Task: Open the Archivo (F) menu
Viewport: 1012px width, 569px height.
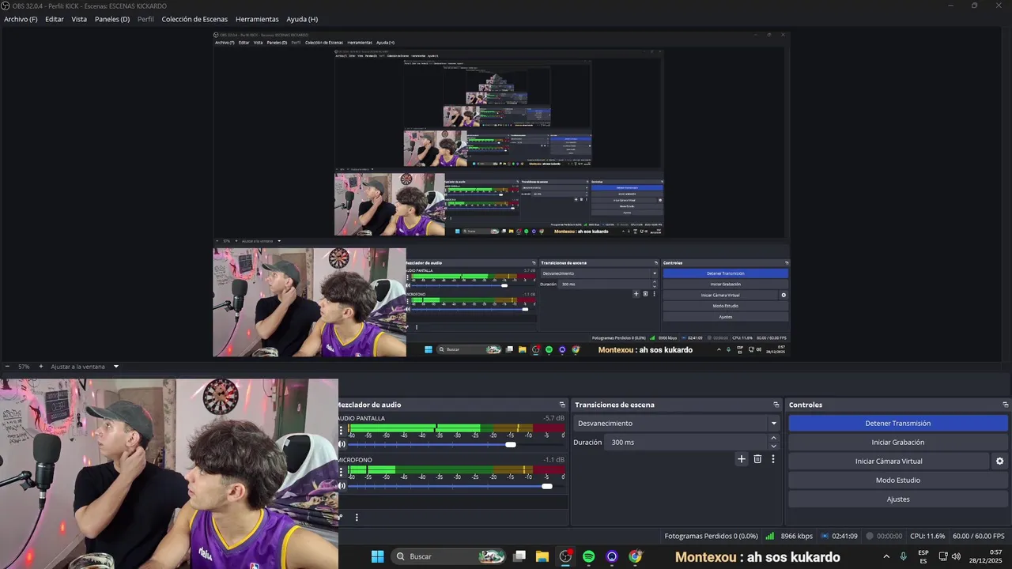Action: 21,19
